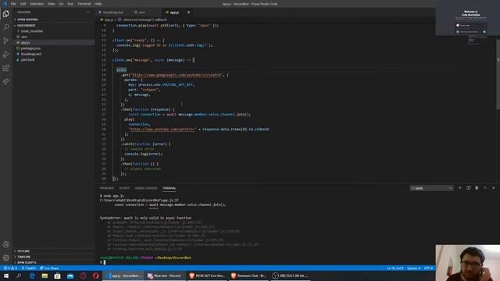Switch to NCM 24/7 Live Brave window

(206, 276)
